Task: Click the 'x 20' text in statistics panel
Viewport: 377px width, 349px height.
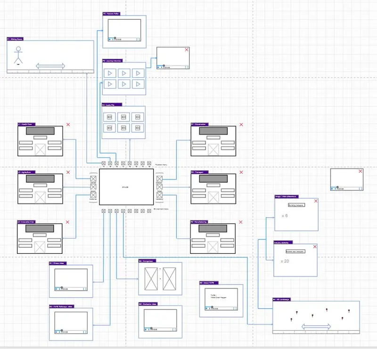Action: 285,261
